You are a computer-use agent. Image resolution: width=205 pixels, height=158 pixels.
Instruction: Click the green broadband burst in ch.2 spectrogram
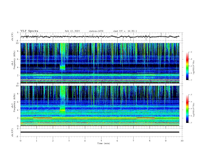tap(63, 100)
